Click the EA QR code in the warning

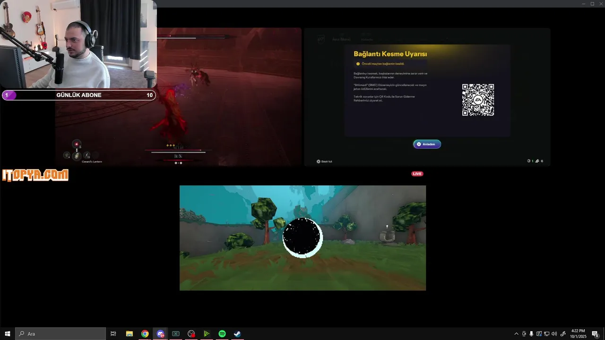click(478, 100)
